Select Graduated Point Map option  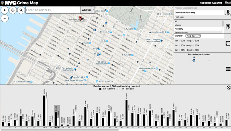pyautogui.click(x=199, y=13)
